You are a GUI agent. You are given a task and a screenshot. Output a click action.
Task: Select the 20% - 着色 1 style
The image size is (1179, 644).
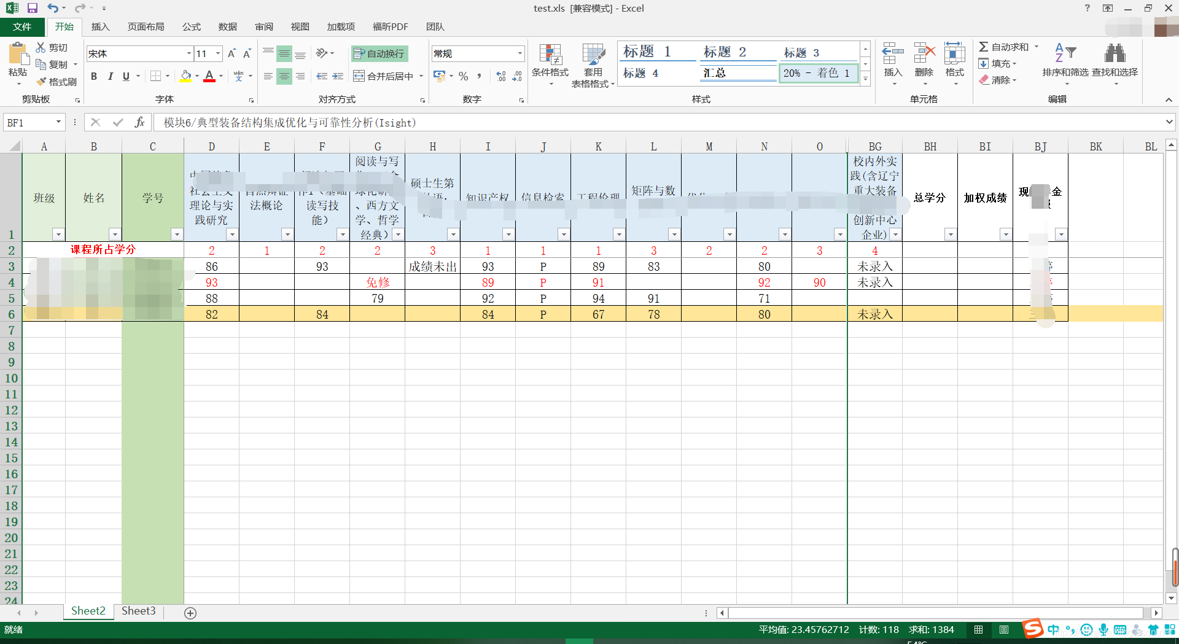818,73
